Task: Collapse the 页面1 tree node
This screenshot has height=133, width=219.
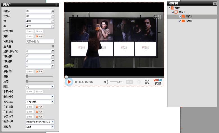Action: (x=173, y=12)
